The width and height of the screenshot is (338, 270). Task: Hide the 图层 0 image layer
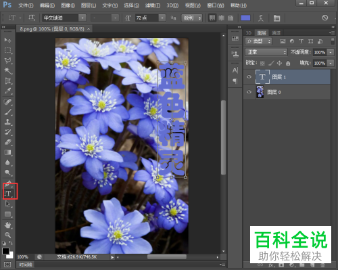[x=249, y=92]
